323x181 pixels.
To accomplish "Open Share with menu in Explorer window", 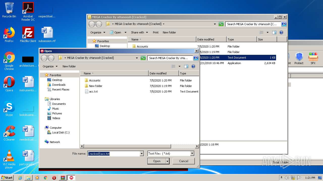I will pos(139,32).
